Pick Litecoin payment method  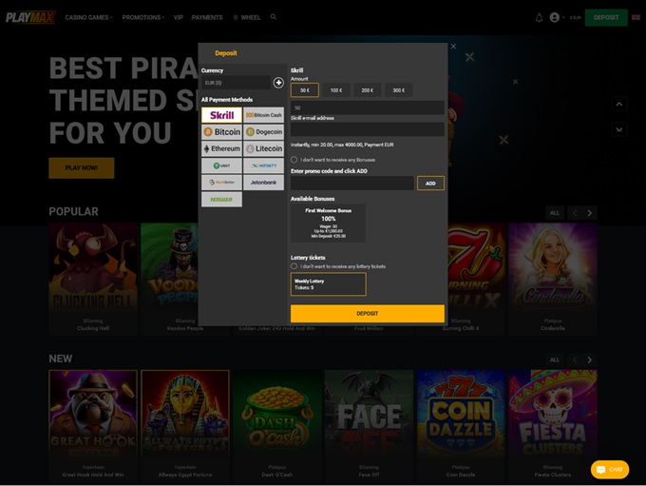click(x=263, y=149)
